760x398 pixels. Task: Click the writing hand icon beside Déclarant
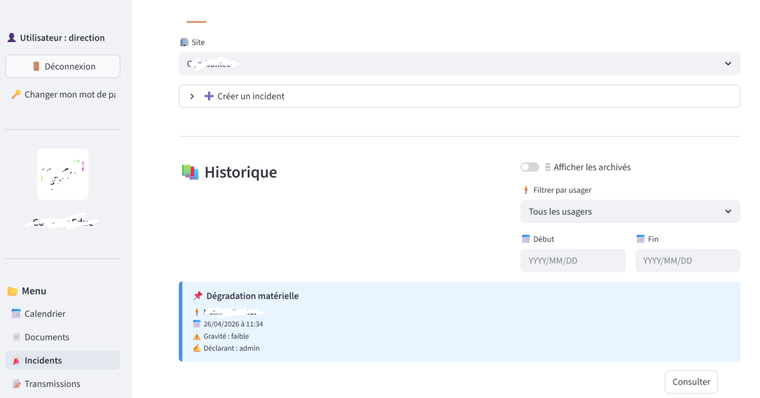[196, 348]
